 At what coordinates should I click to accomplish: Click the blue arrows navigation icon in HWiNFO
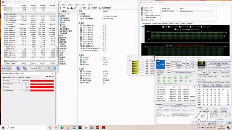[x=4, y=68]
